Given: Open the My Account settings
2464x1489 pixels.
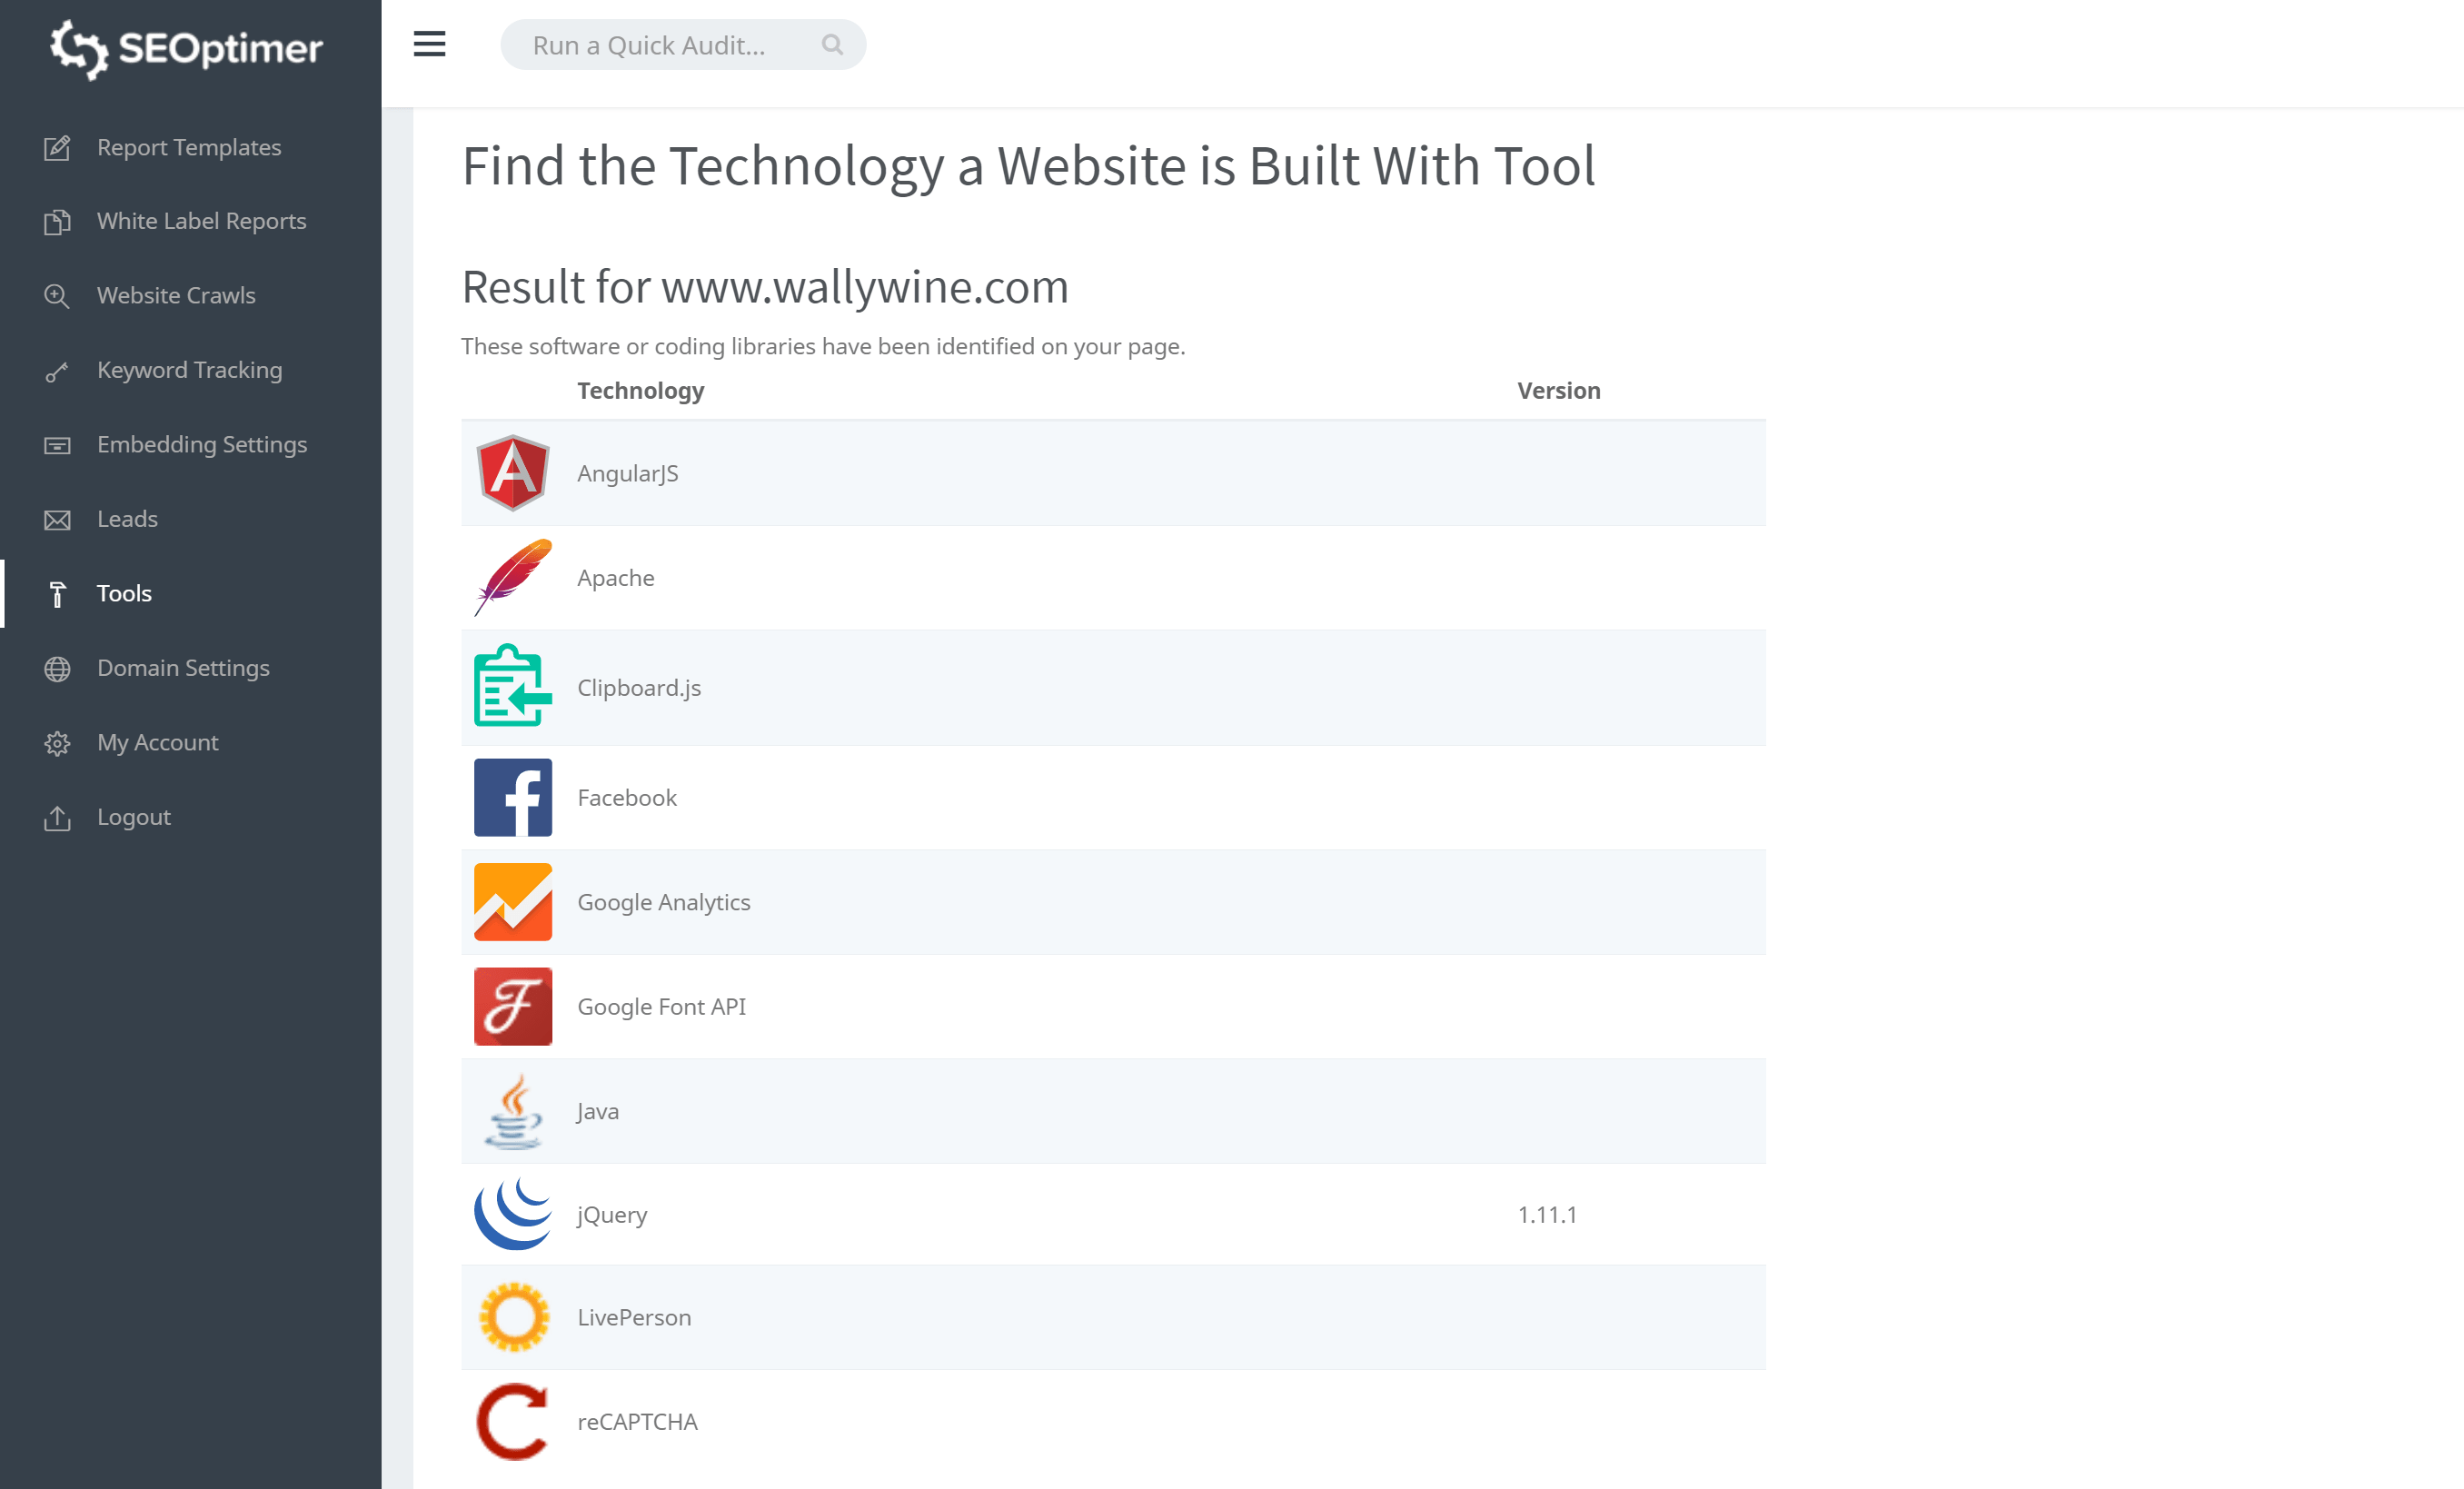Looking at the screenshot, I should pyautogui.click(x=156, y=741).
